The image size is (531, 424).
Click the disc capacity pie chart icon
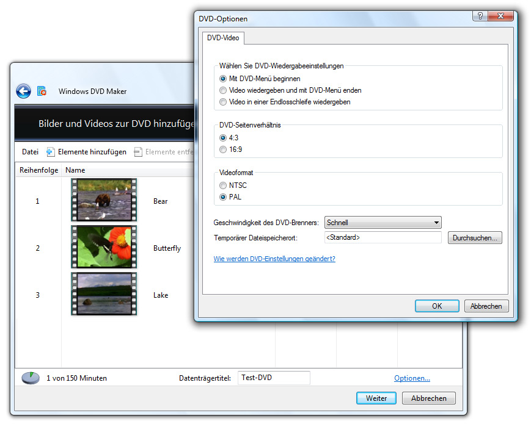[30, 378]
